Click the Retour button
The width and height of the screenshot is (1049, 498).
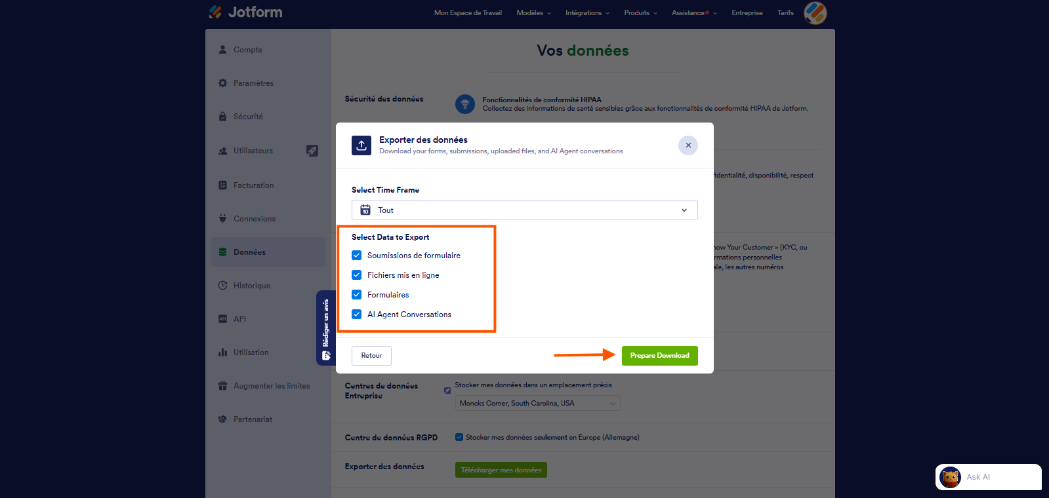371,355
